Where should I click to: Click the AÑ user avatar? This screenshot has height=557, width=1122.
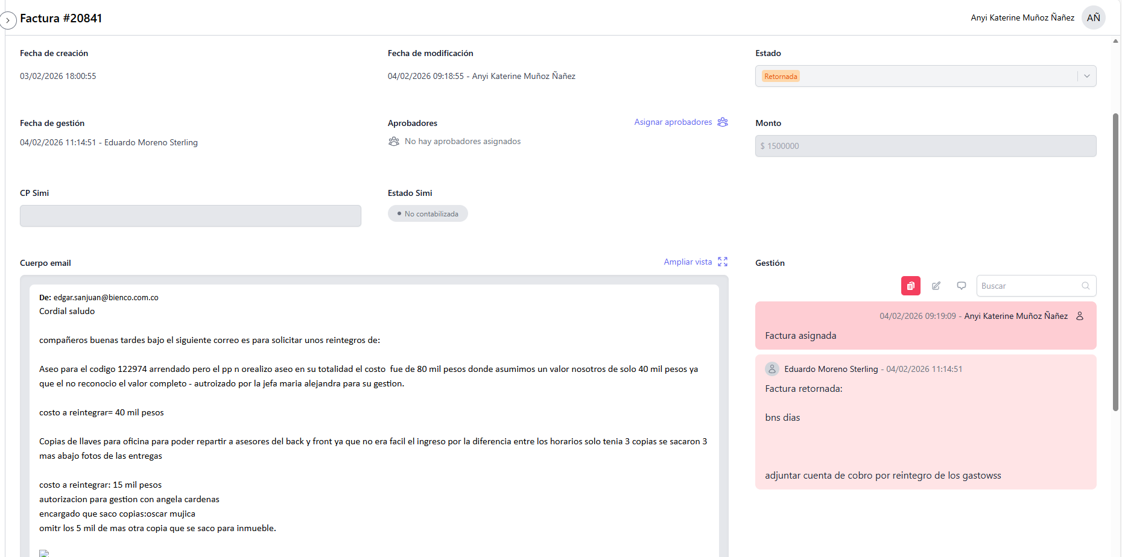(x=1093, y=18)
